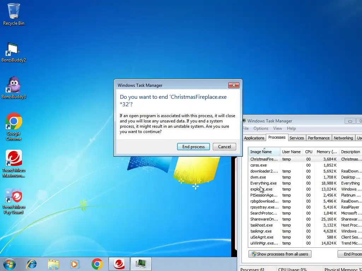Switch to the Networking tab

pos(343,138)
